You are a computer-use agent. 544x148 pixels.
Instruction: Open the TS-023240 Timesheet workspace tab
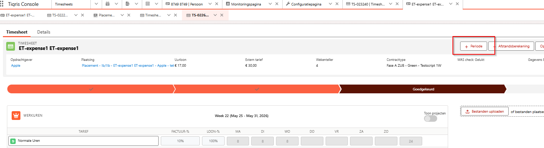(368, 4)
